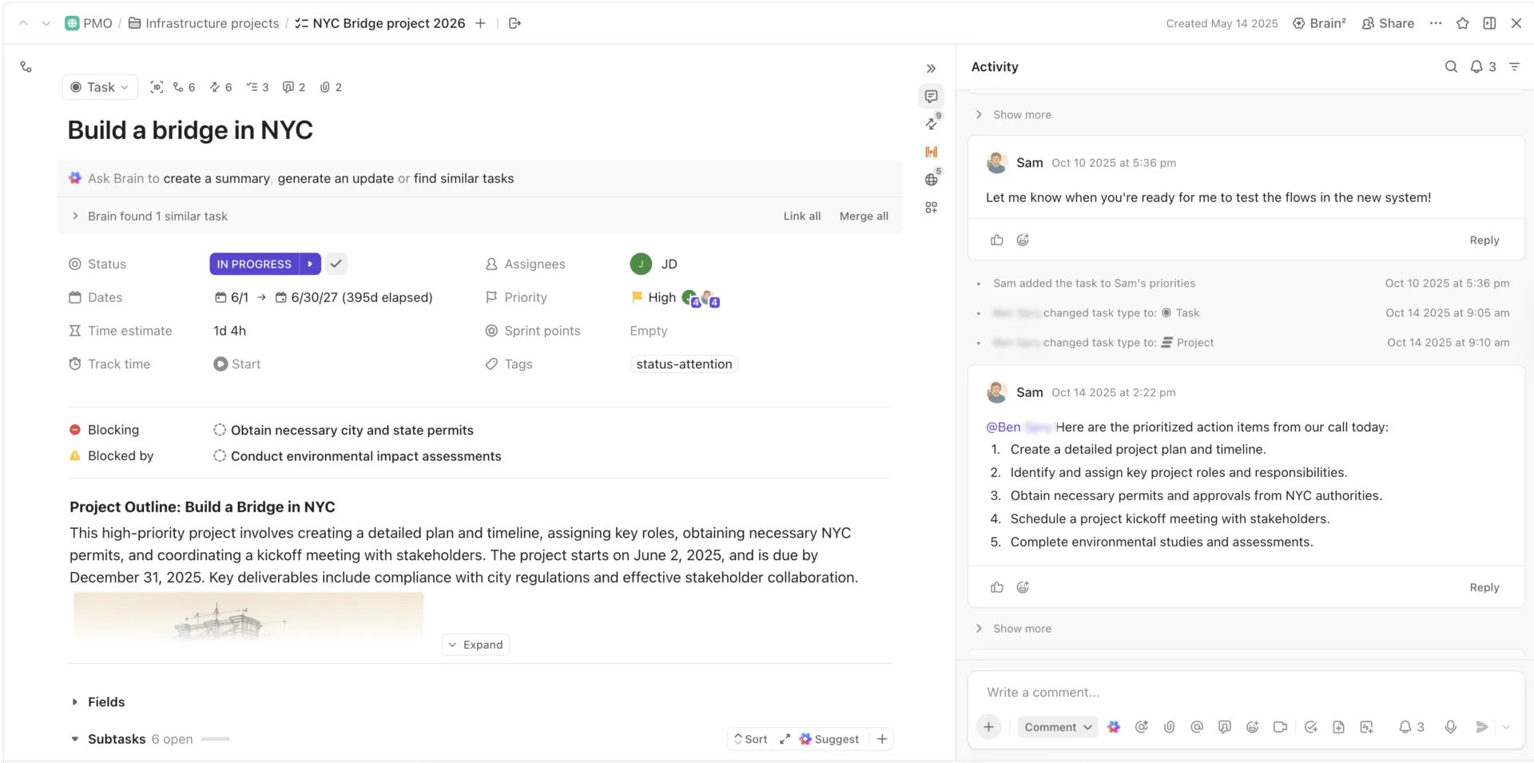This screenshot has height=763, width=1534.
Task: Collapse the activity panel with double chevron
Action: (x=931, y=69)
